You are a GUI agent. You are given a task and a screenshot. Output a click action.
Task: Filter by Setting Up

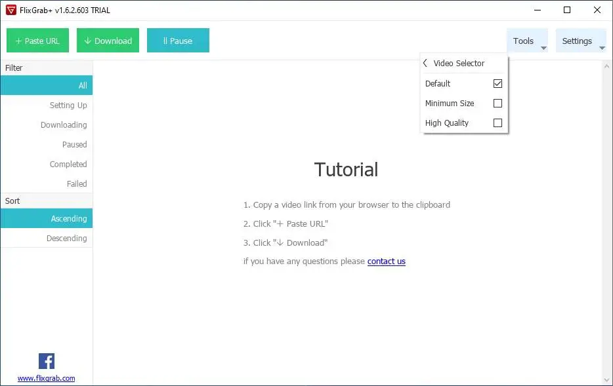click(47, 106)
